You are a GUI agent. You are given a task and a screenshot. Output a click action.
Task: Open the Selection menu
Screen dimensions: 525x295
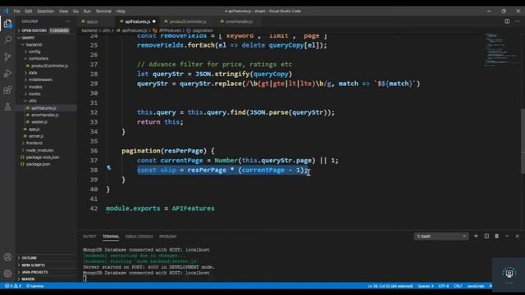(46, 11)
